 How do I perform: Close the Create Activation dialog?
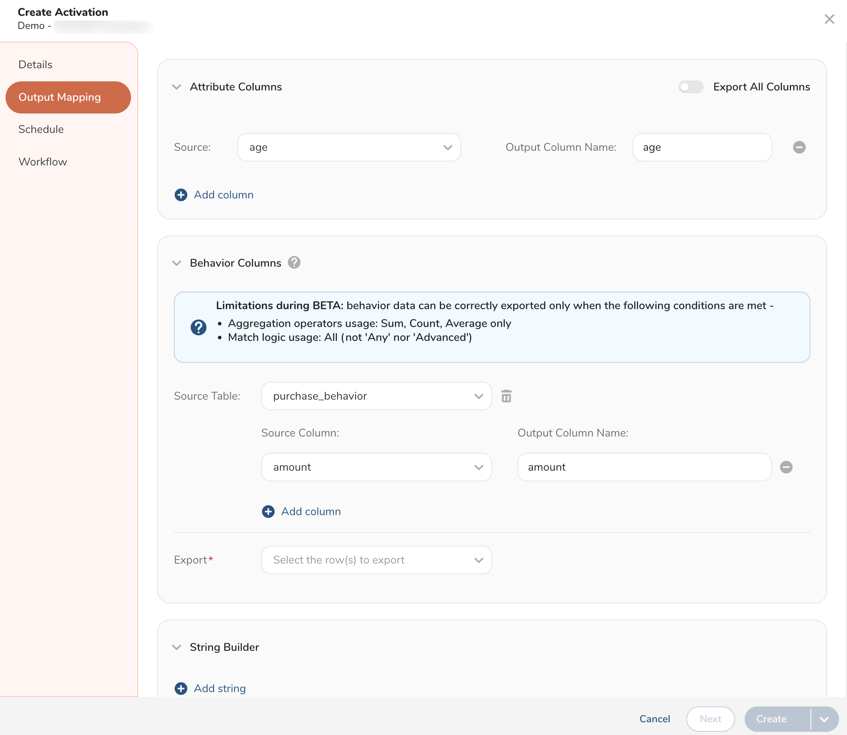point(829,19)
